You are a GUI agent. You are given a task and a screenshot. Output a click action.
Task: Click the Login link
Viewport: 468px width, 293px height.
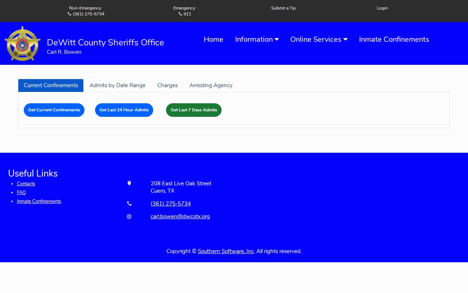click(382, 8)
